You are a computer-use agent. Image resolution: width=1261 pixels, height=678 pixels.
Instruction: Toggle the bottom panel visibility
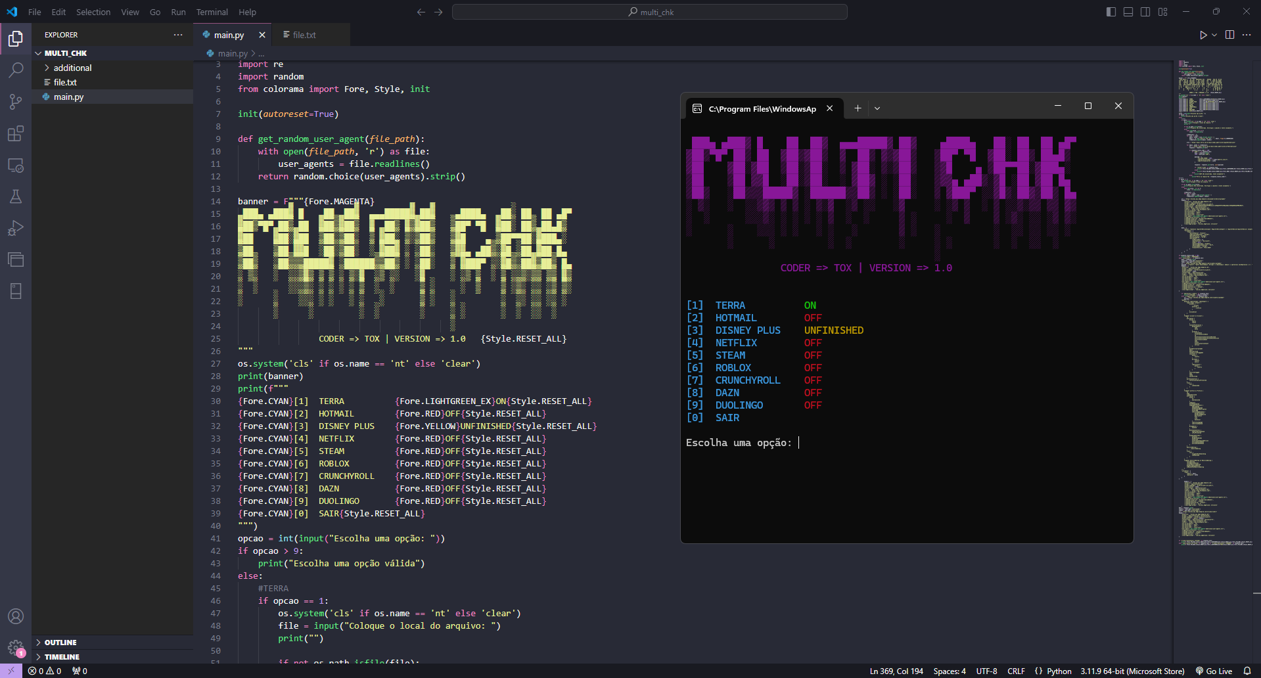click(1128, 12)
